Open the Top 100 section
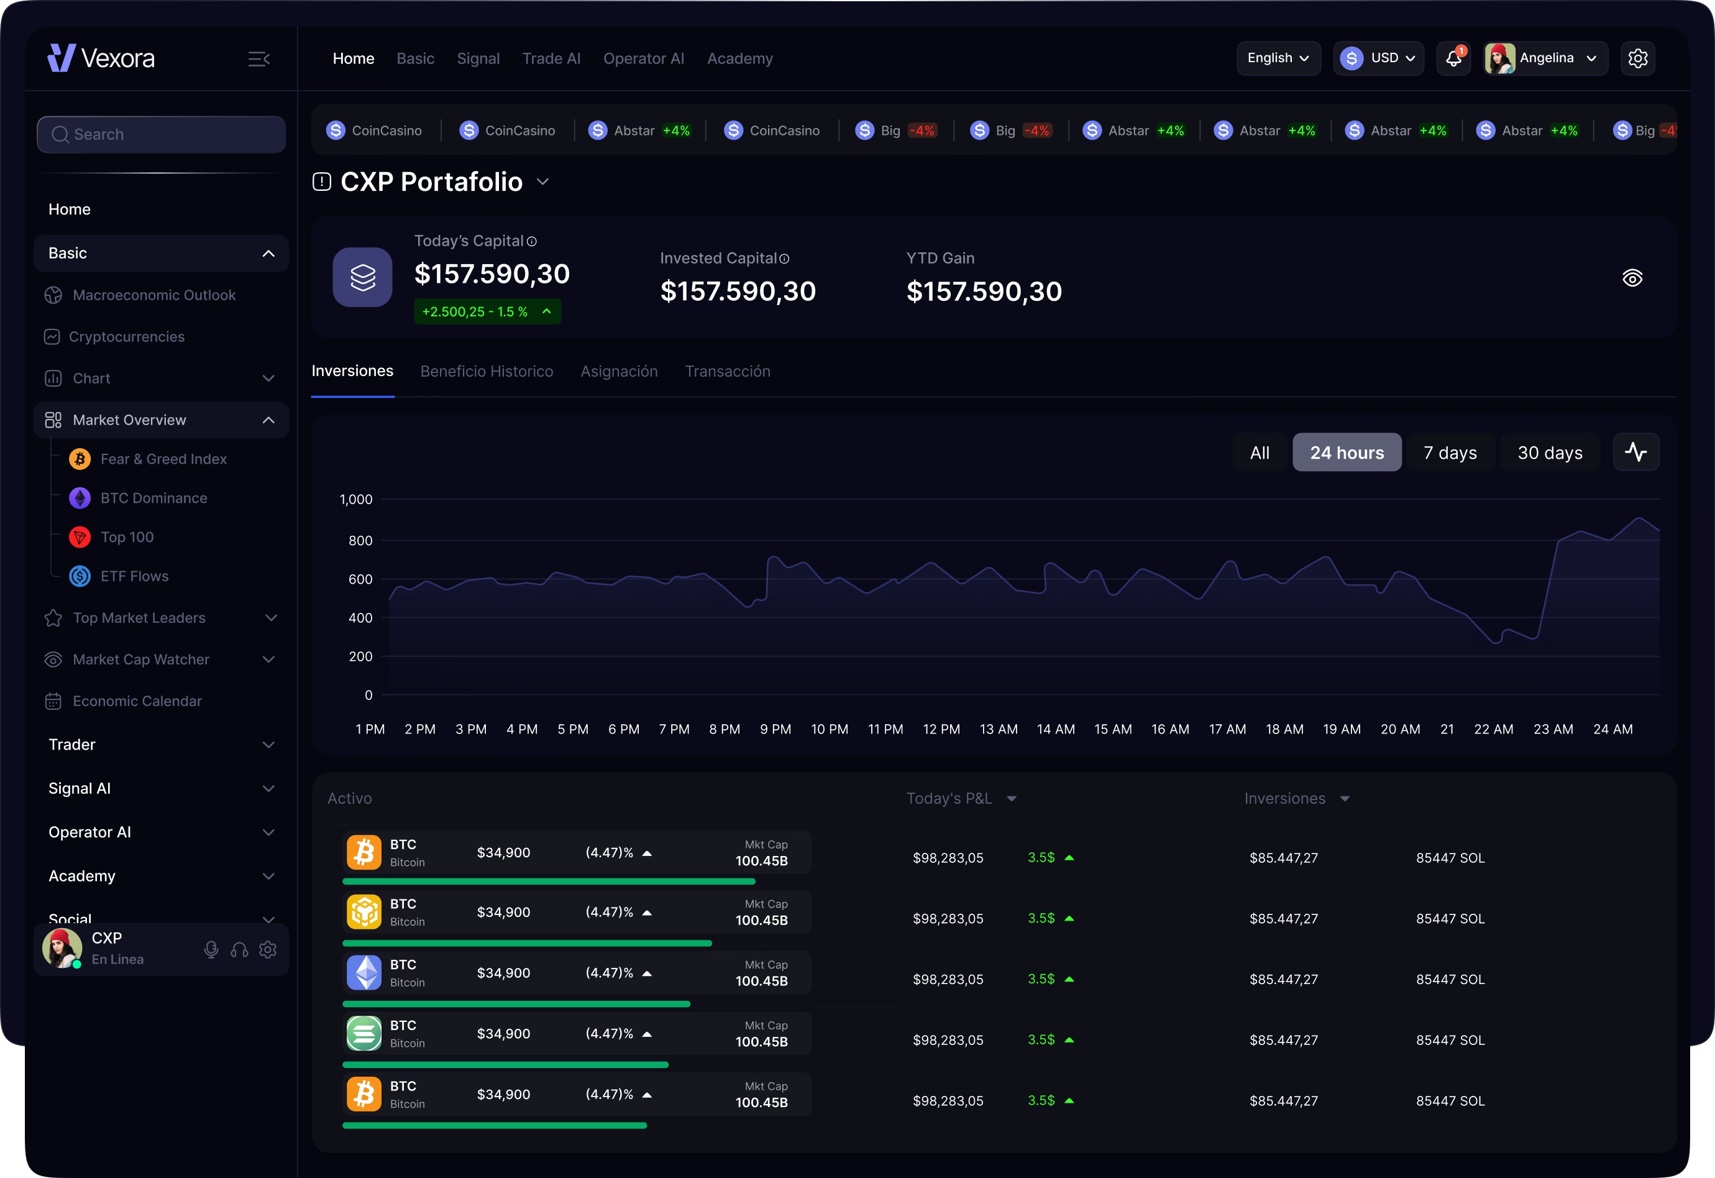Screen dimensions: 1715x1178 (127, 536)
